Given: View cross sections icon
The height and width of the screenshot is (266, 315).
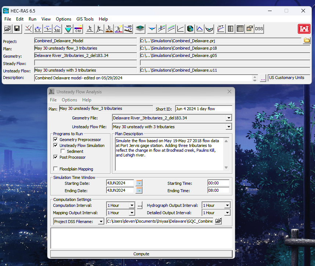Looking at the screenshot, I should pos(152,29).
